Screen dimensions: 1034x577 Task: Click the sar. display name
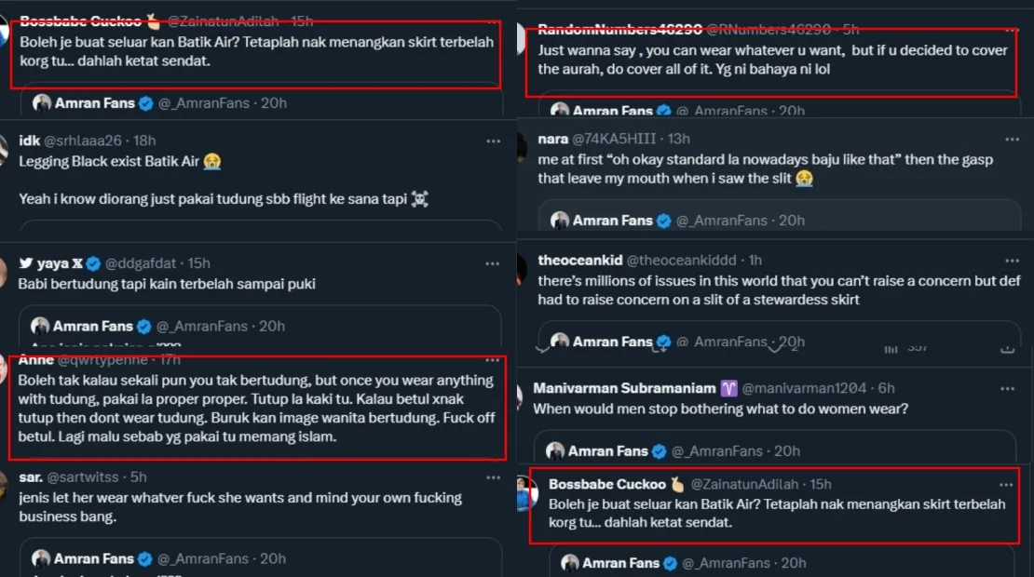pos(31,477)
